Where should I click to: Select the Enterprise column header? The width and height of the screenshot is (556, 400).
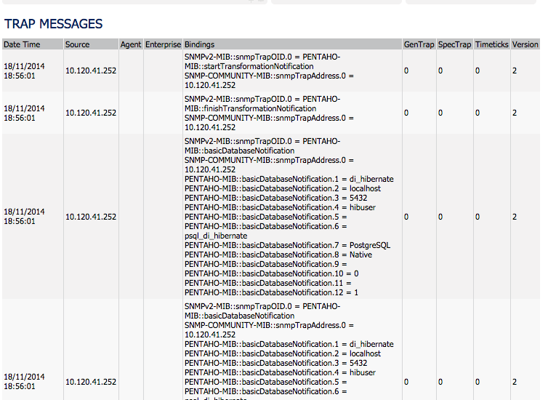pos(163,44)
